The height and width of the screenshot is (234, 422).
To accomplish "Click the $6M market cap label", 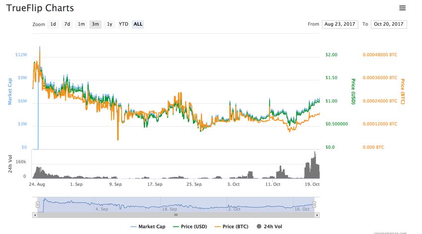I will pyautogui.click(x=22, y=101).
